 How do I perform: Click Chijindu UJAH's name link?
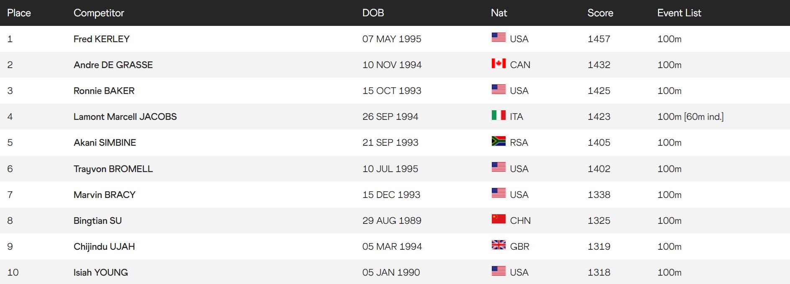104,246
